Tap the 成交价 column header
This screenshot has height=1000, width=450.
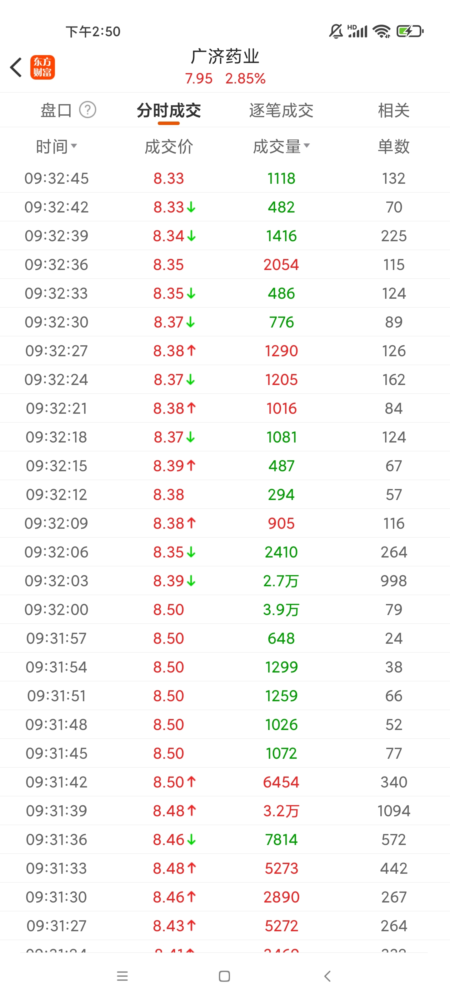[x=168, y=147]
